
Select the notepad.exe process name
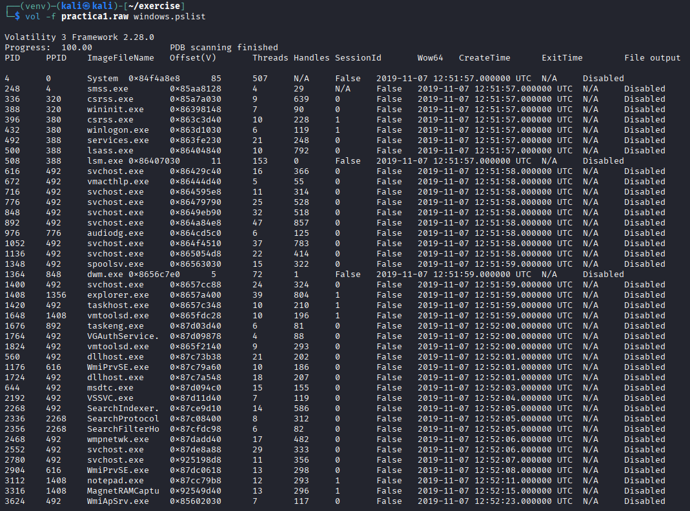[116, 481]
